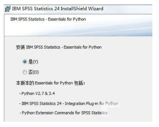The image size is (159, 127).
Task: Select the 否(O) radio button
Action: point(25,72)
